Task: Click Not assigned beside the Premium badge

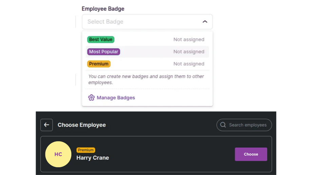Action: point(189,64)
